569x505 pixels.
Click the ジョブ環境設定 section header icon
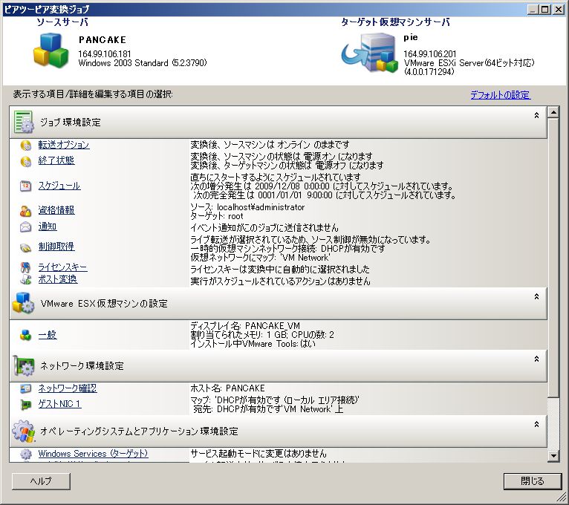point(24,123)
